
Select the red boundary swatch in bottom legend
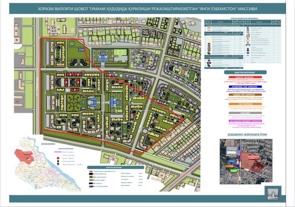click(91, 172)
